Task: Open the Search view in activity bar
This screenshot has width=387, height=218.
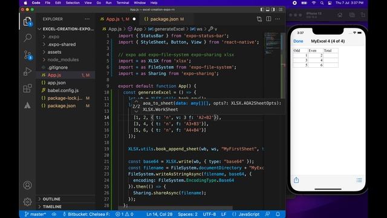Action: (x=27, y=38)
